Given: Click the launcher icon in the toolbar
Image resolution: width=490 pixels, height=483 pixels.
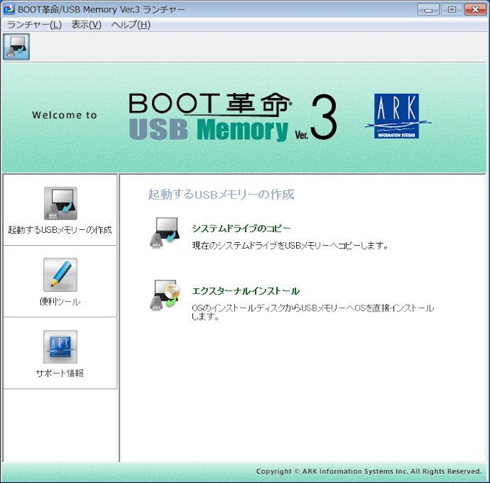Looking at the screenshot, I should (x=16, y=47).
